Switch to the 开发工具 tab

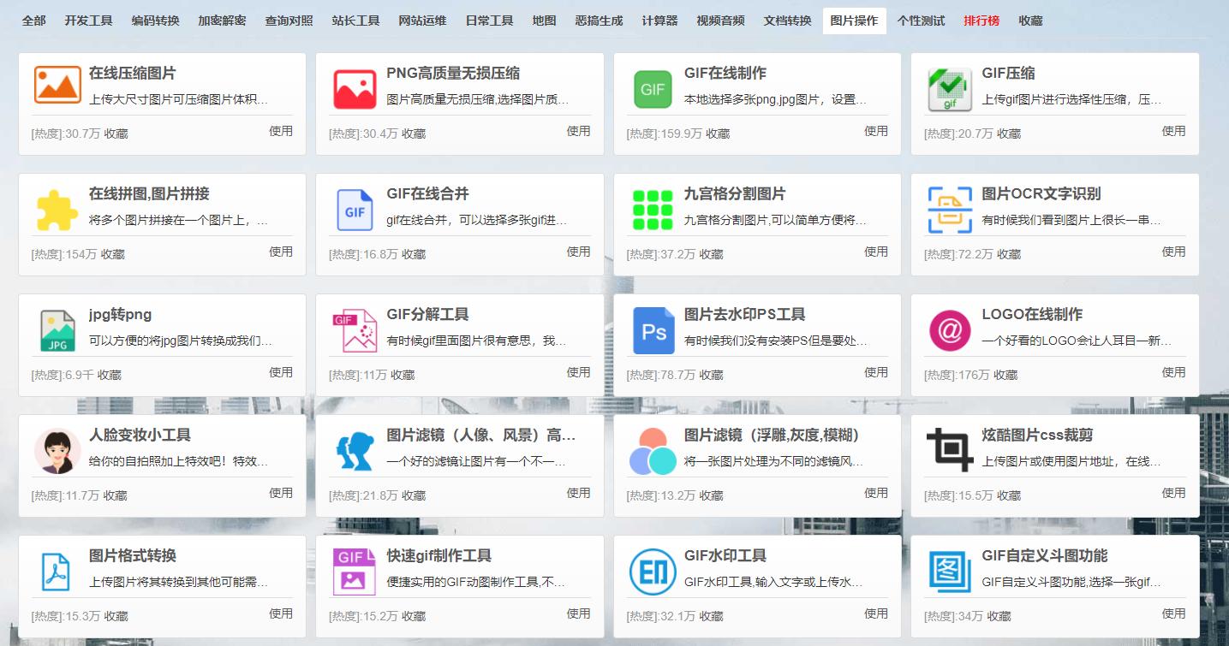tap(88, 21)
